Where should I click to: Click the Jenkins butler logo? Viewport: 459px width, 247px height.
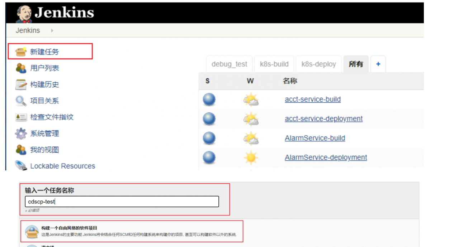point(25,14)
